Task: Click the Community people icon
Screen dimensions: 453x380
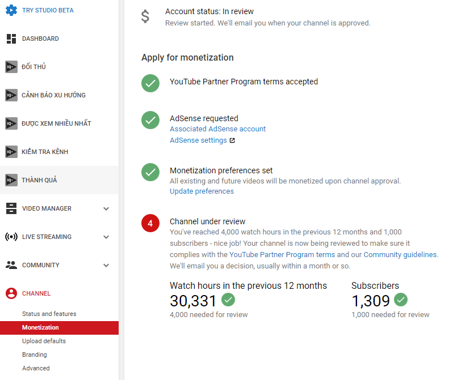Action: point(11,265)
